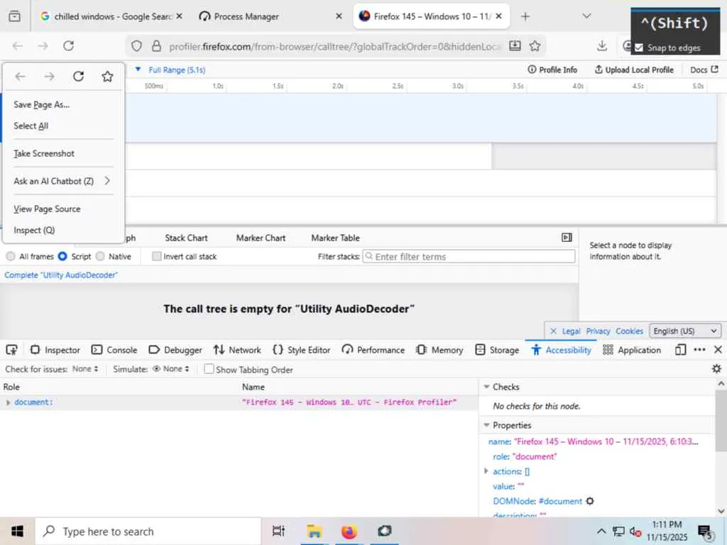This screenshot has width=727, height=545.
Task: Select the Native radio button
Action: click(x=100, y=256)
